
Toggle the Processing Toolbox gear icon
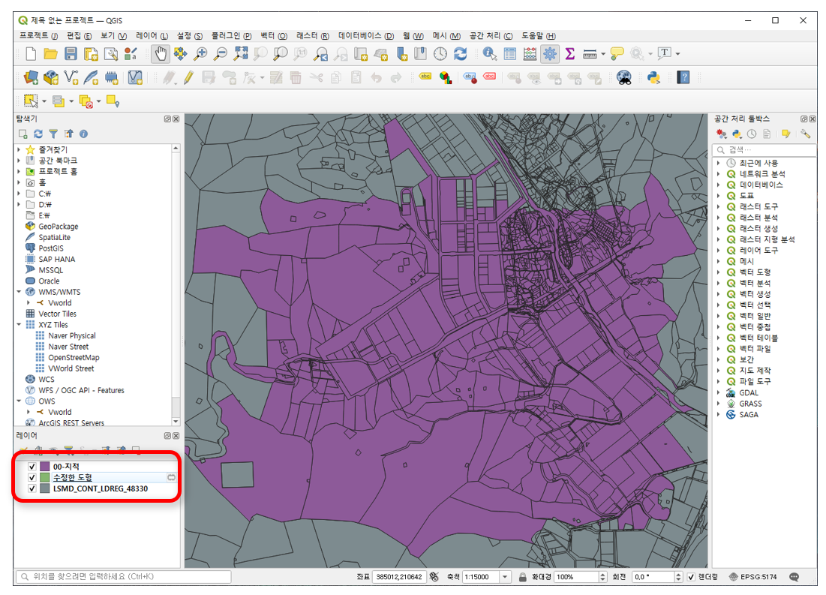[x=550, y=54]
